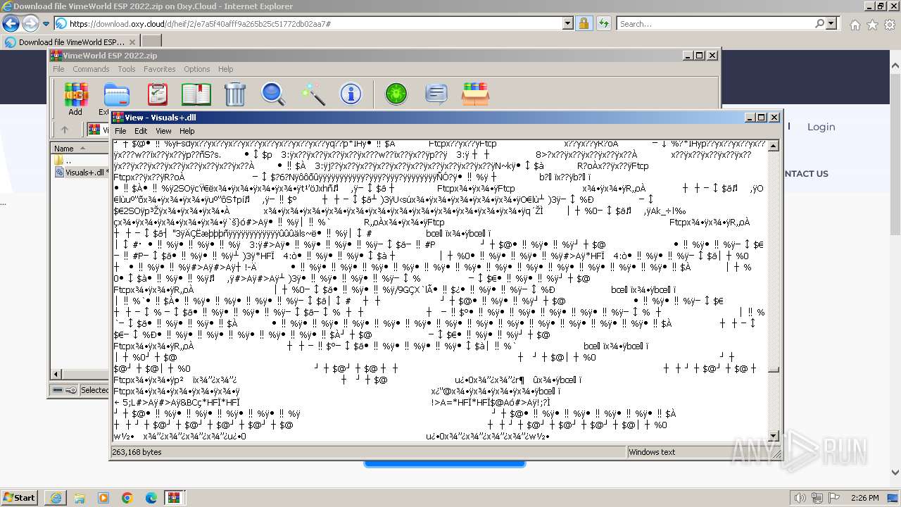The image size is (901, 507).
Task: Open IE tools gear icon
Action: pos(890,25)
